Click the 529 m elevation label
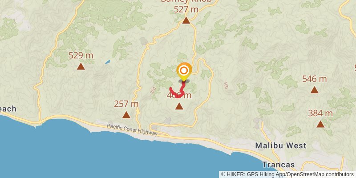This screenshot has height=178, width=356. [81, 55]
